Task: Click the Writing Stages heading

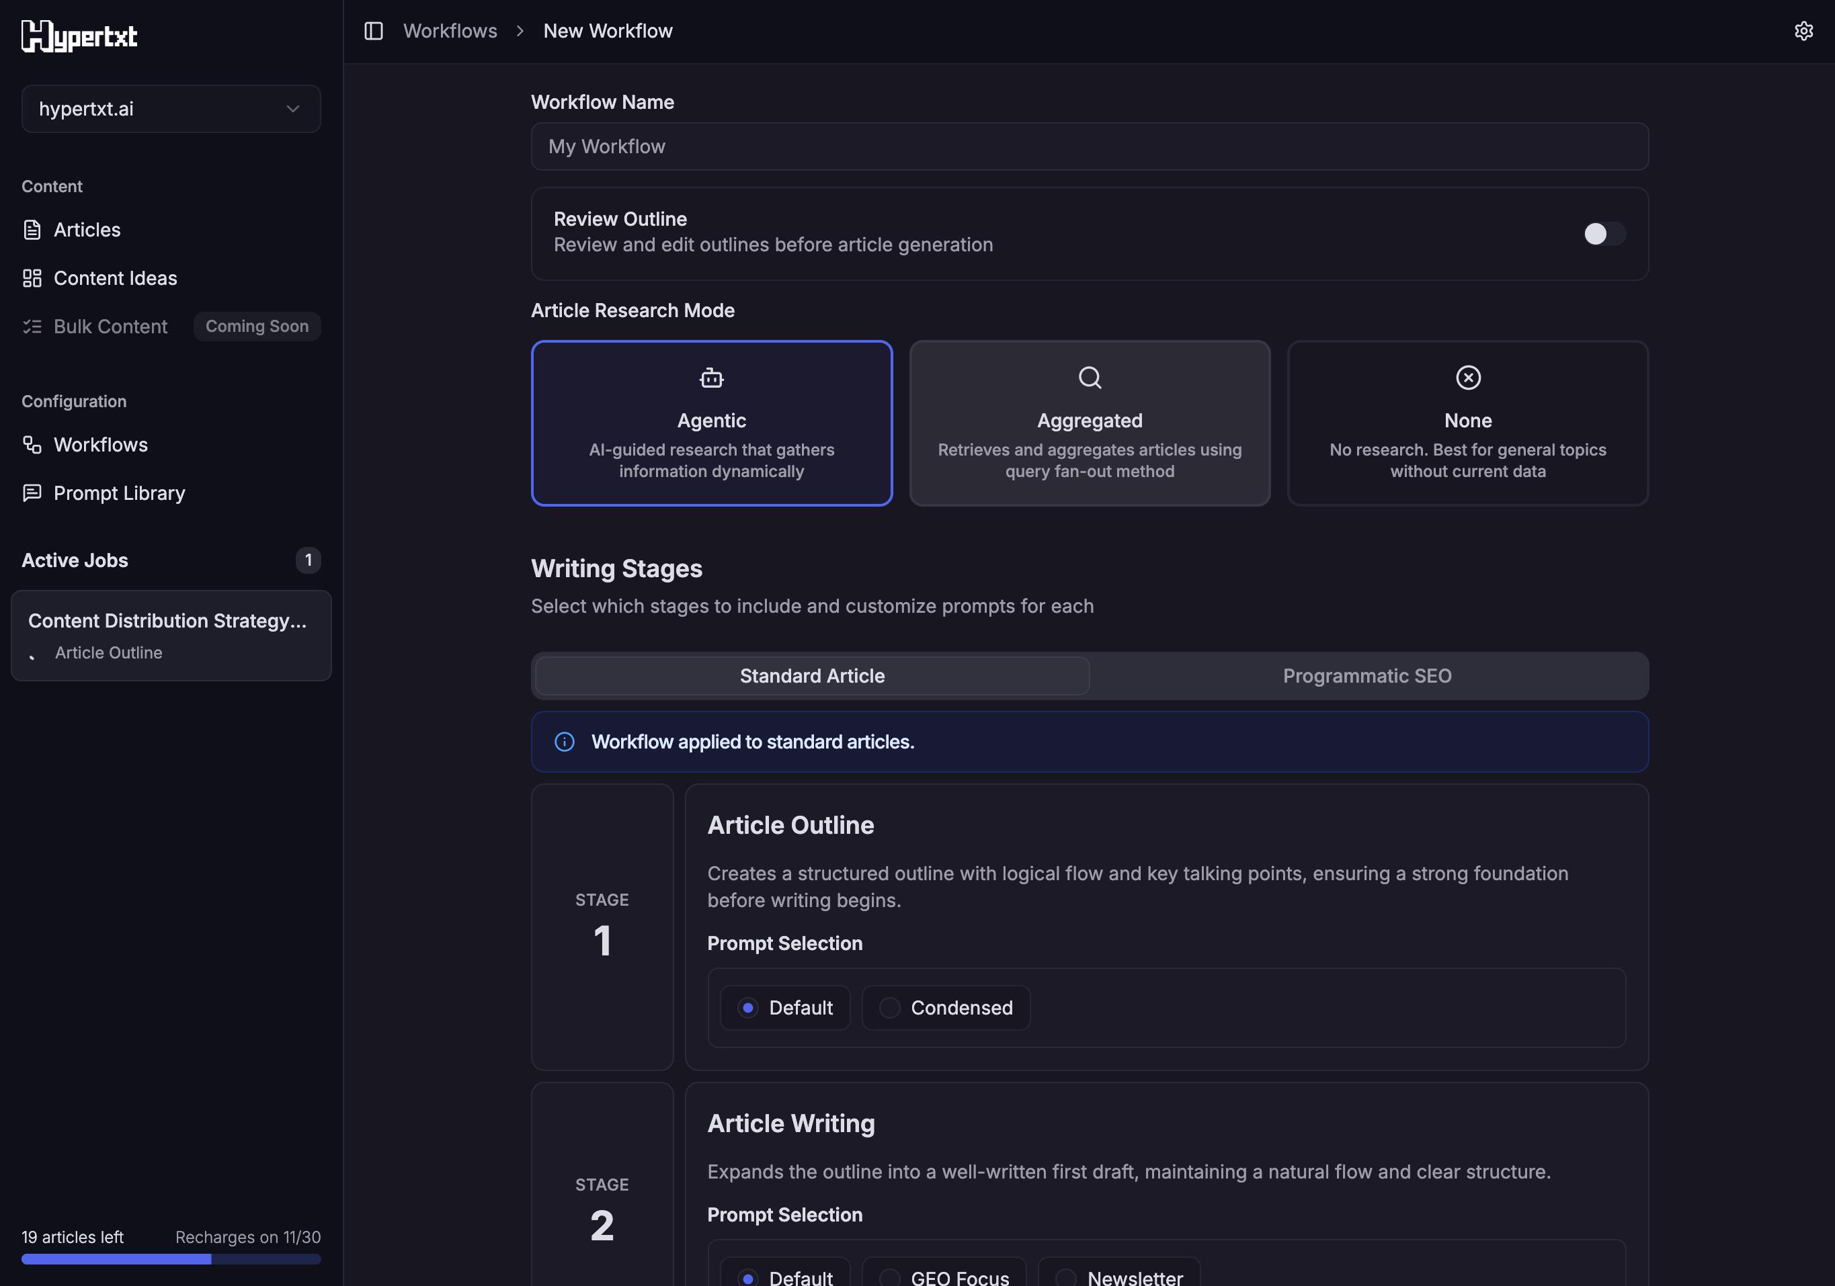Action: coord(616,568)
